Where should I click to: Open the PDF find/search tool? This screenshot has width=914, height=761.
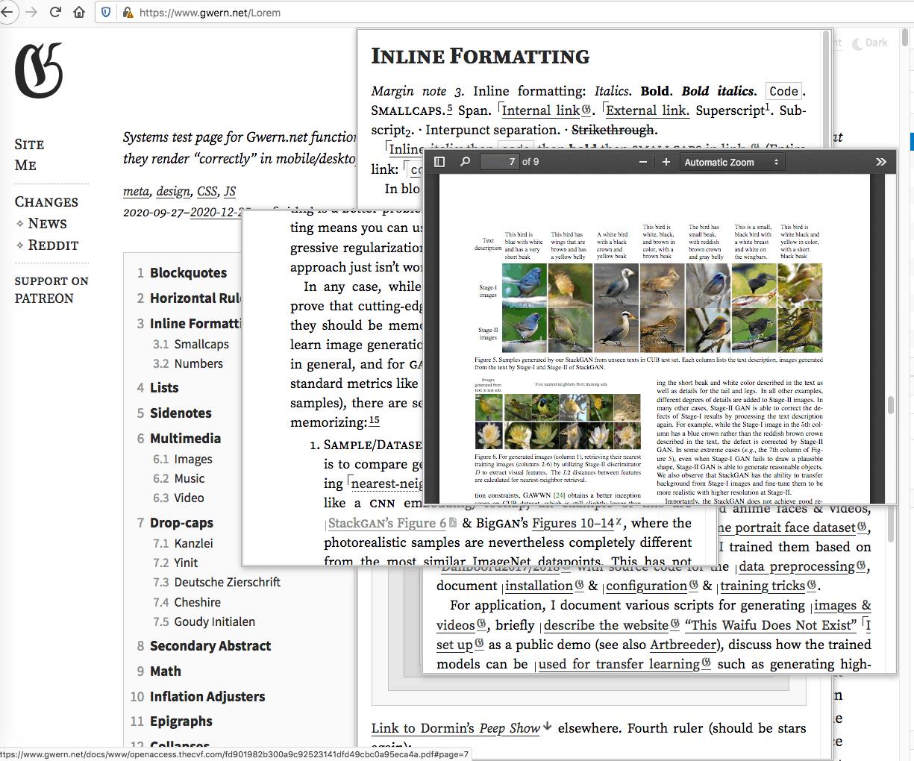pyautogui.click(x=465, y=162)
